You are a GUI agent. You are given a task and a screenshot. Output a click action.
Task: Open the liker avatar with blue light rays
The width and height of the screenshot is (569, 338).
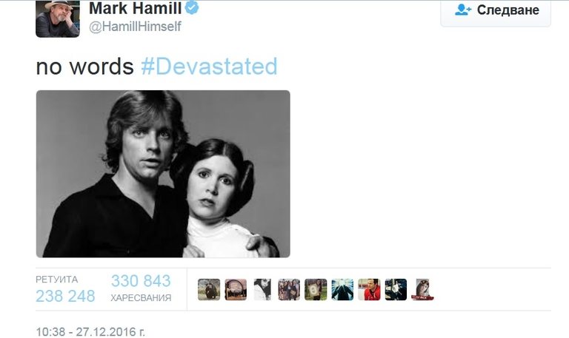click(342, 289)
